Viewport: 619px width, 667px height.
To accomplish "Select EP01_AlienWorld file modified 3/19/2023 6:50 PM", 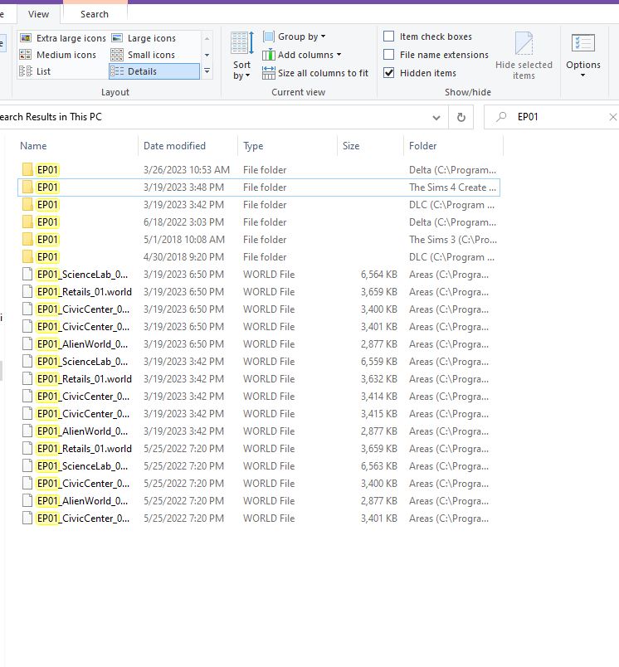I will point(259,344).
